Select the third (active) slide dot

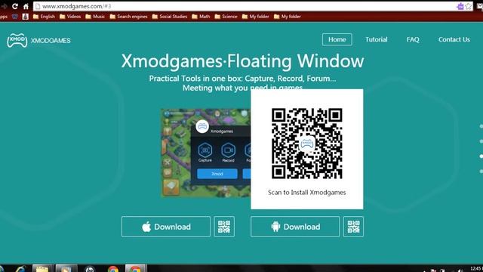tap(481, 156)
